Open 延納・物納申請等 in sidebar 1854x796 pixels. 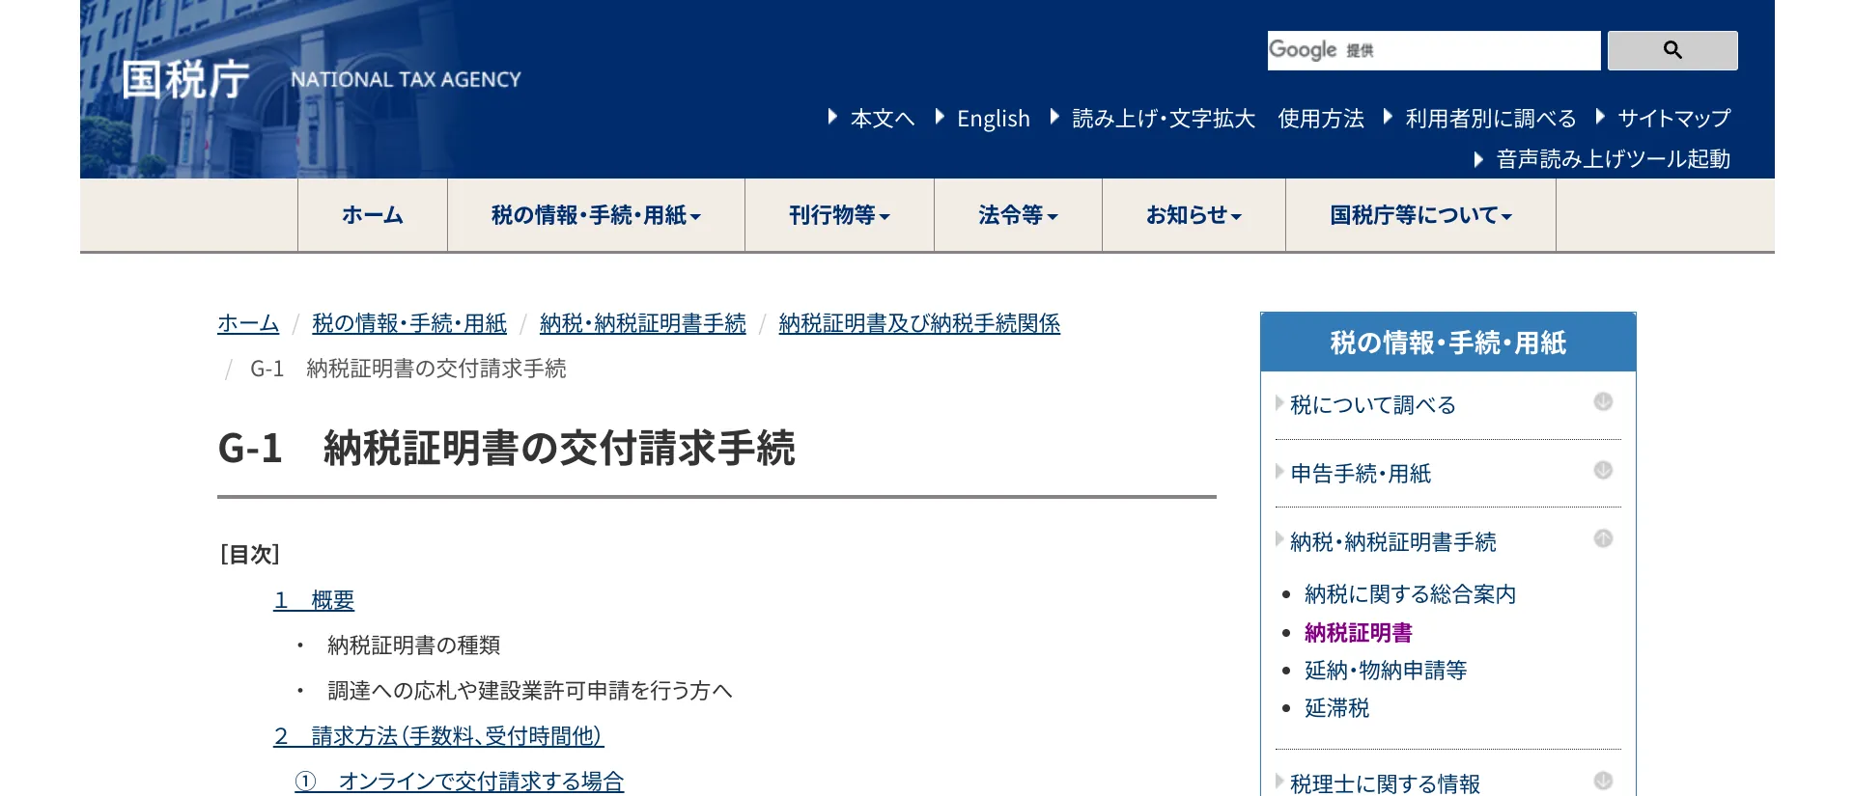click(x=1386, y=671)
